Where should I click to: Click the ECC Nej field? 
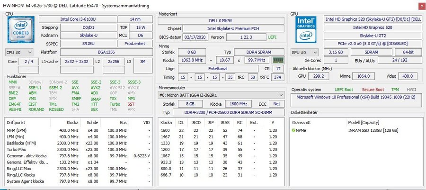coord(276,104)
